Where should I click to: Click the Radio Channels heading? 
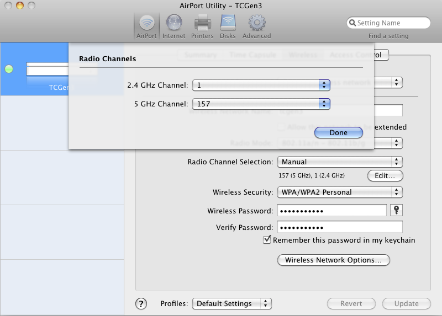pyautogui.click(x=107, y=59)
